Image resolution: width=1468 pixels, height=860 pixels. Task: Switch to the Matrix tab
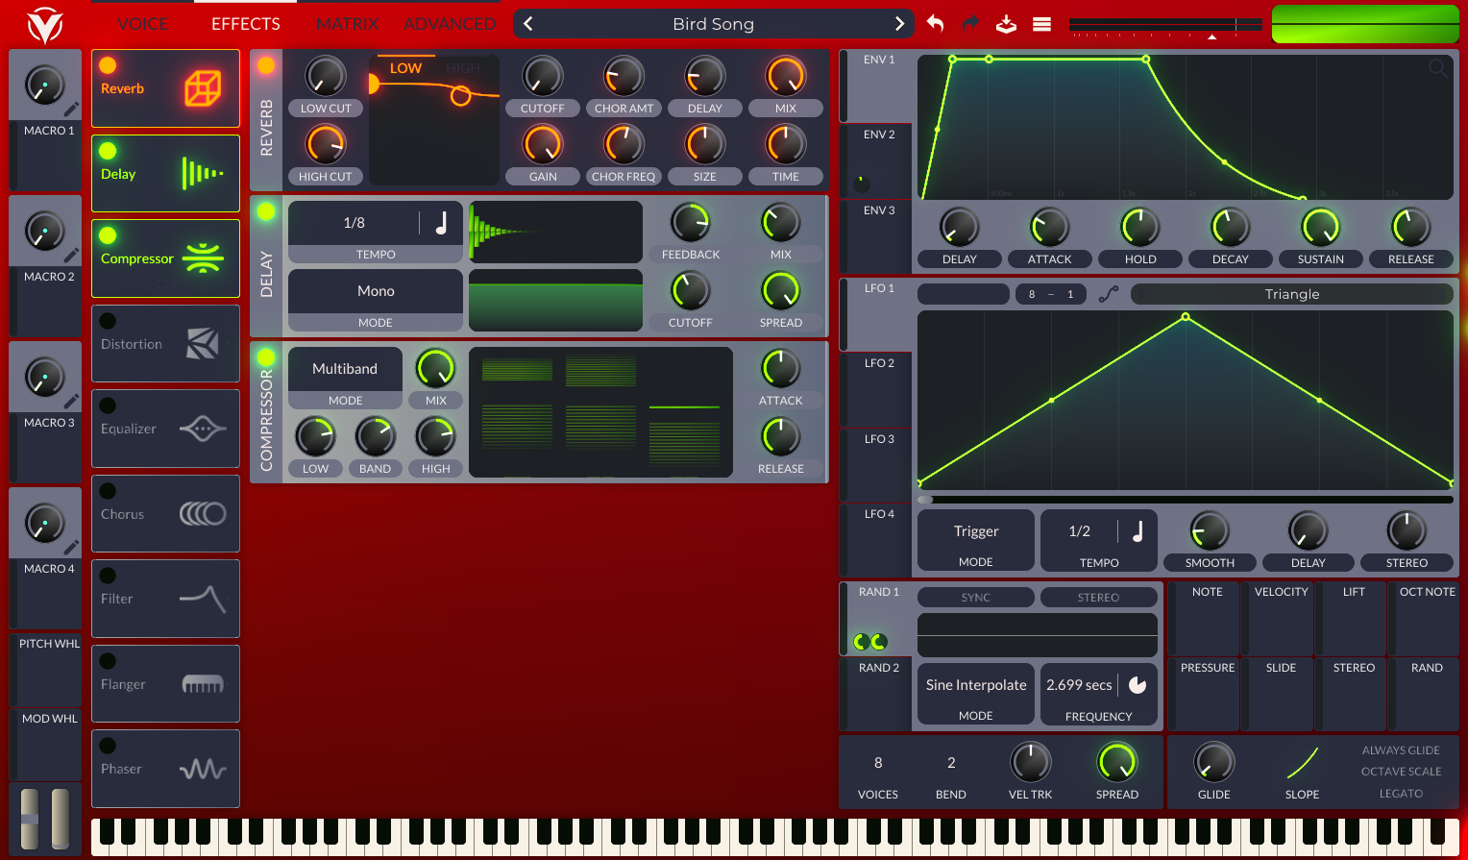click(x=347, y=24)
